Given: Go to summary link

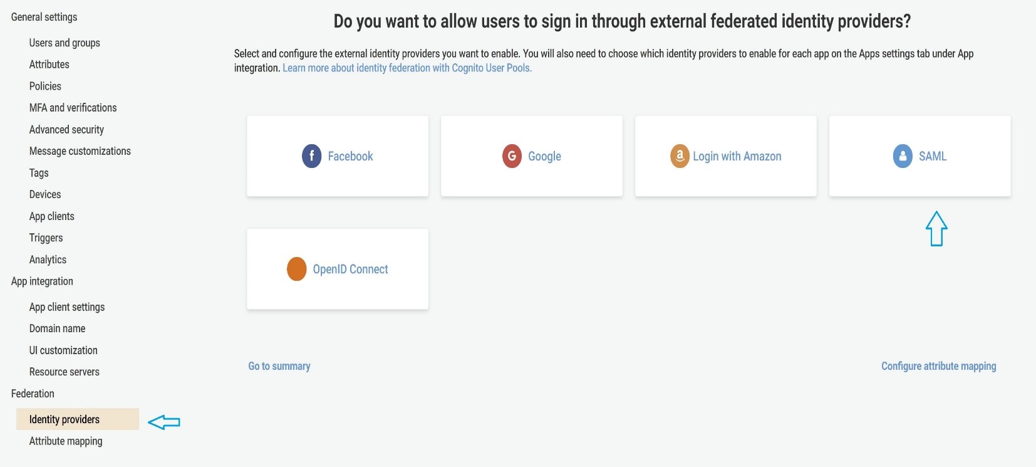Looking at the screenshot, I should coord(279,366).
